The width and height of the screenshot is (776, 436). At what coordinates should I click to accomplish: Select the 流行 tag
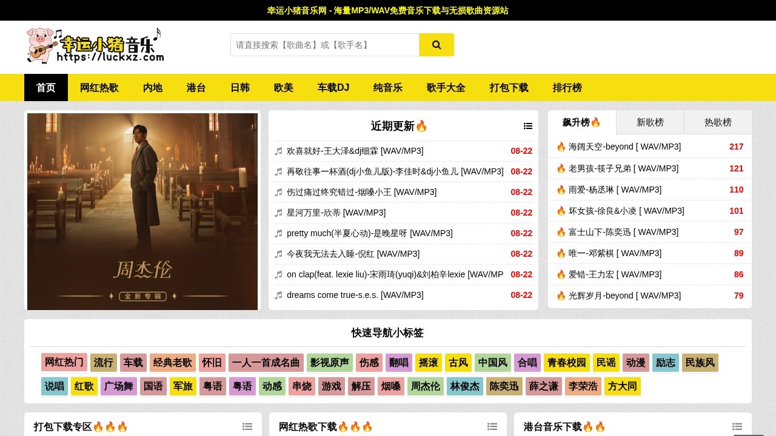(104, 363)
